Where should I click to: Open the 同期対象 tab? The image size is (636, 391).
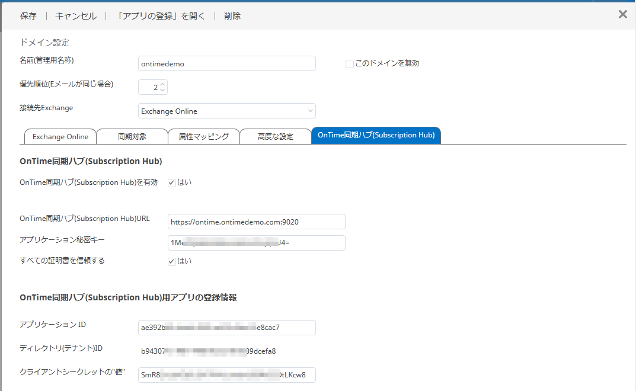[x=132, y=137]
